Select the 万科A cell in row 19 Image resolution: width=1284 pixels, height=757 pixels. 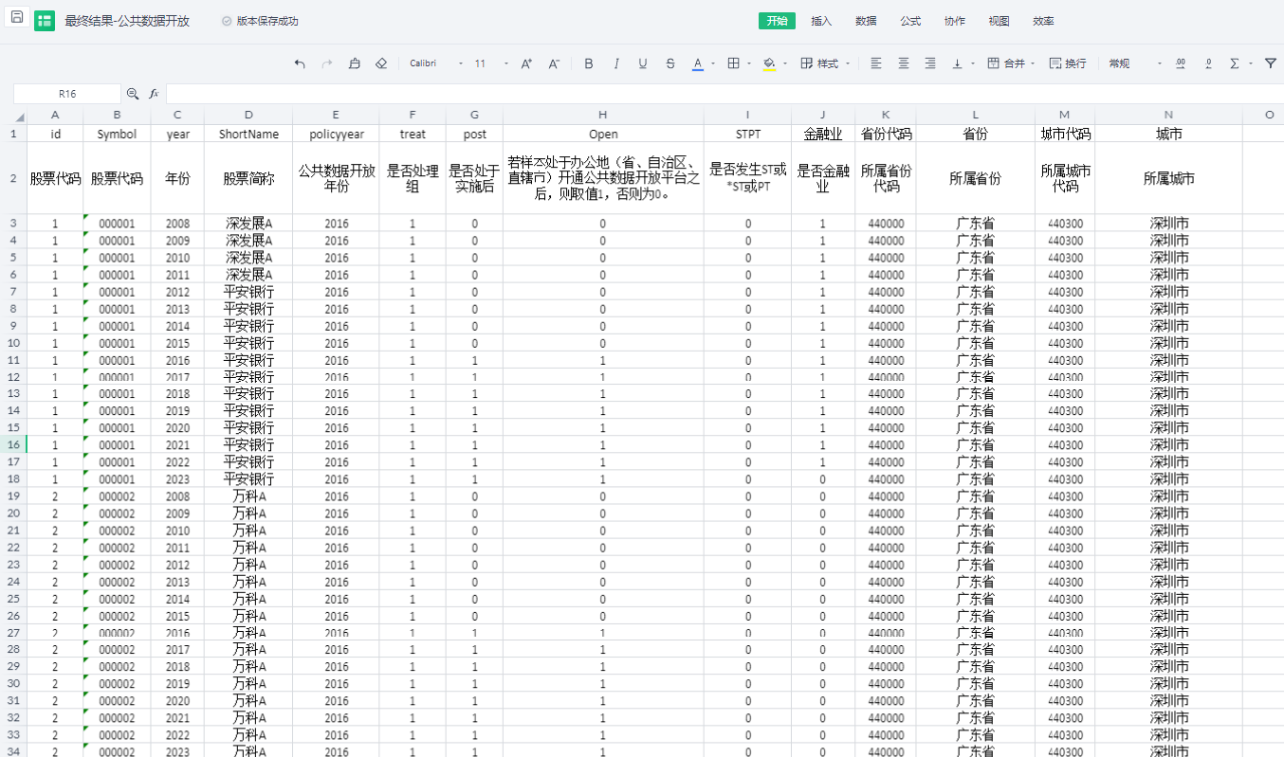click(x=248, y=496)
